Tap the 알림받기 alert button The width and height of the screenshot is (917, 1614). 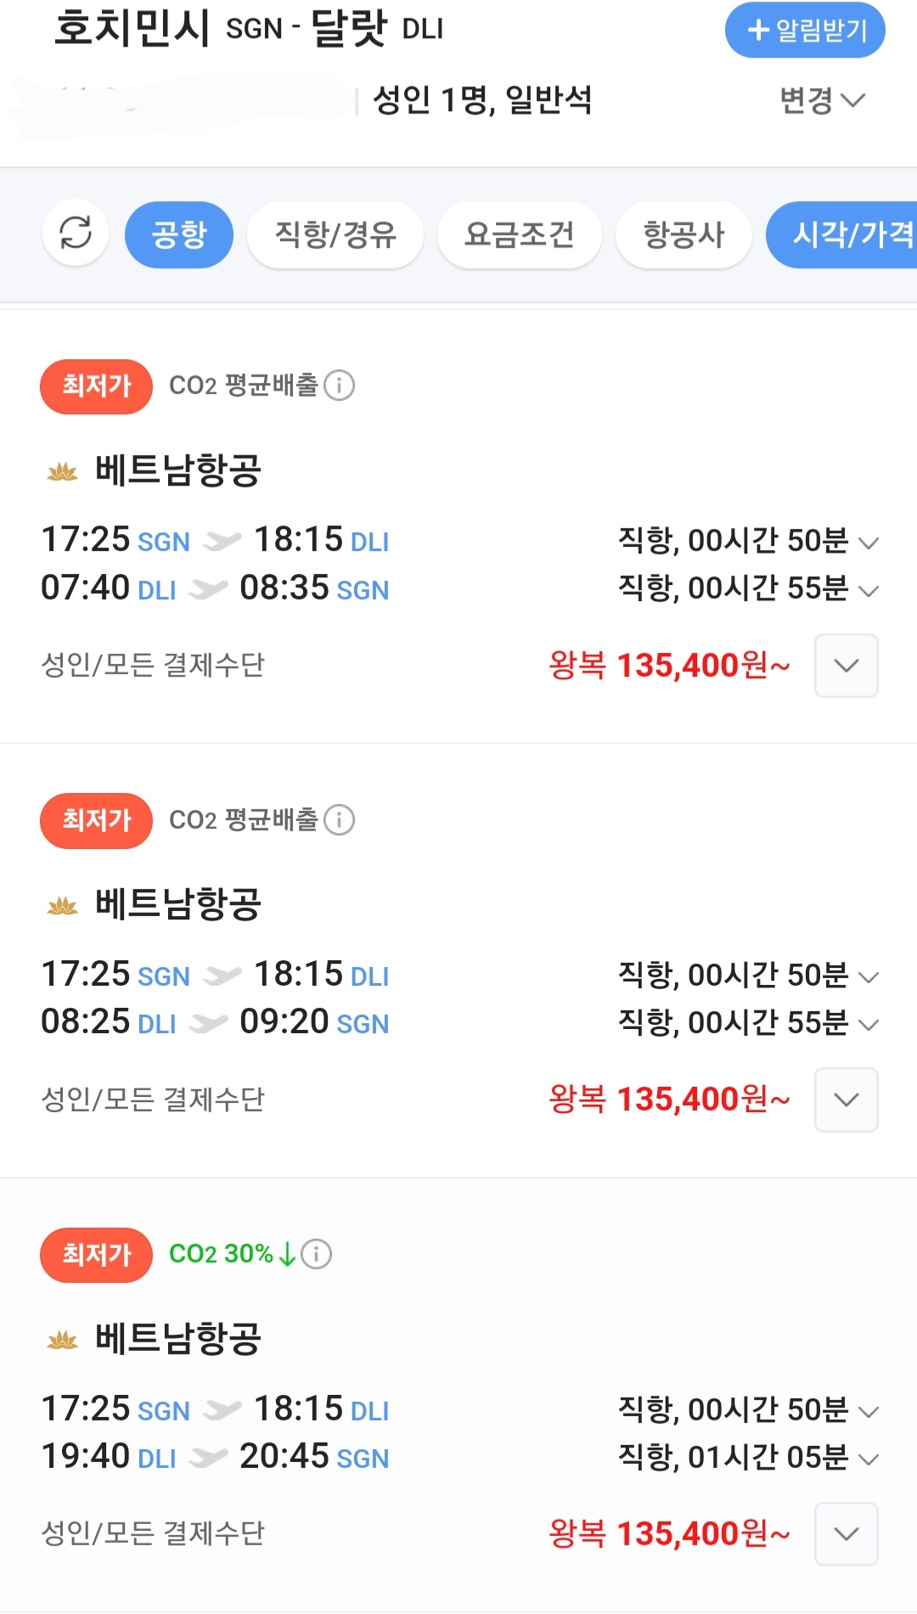click(x=804, y=31)
